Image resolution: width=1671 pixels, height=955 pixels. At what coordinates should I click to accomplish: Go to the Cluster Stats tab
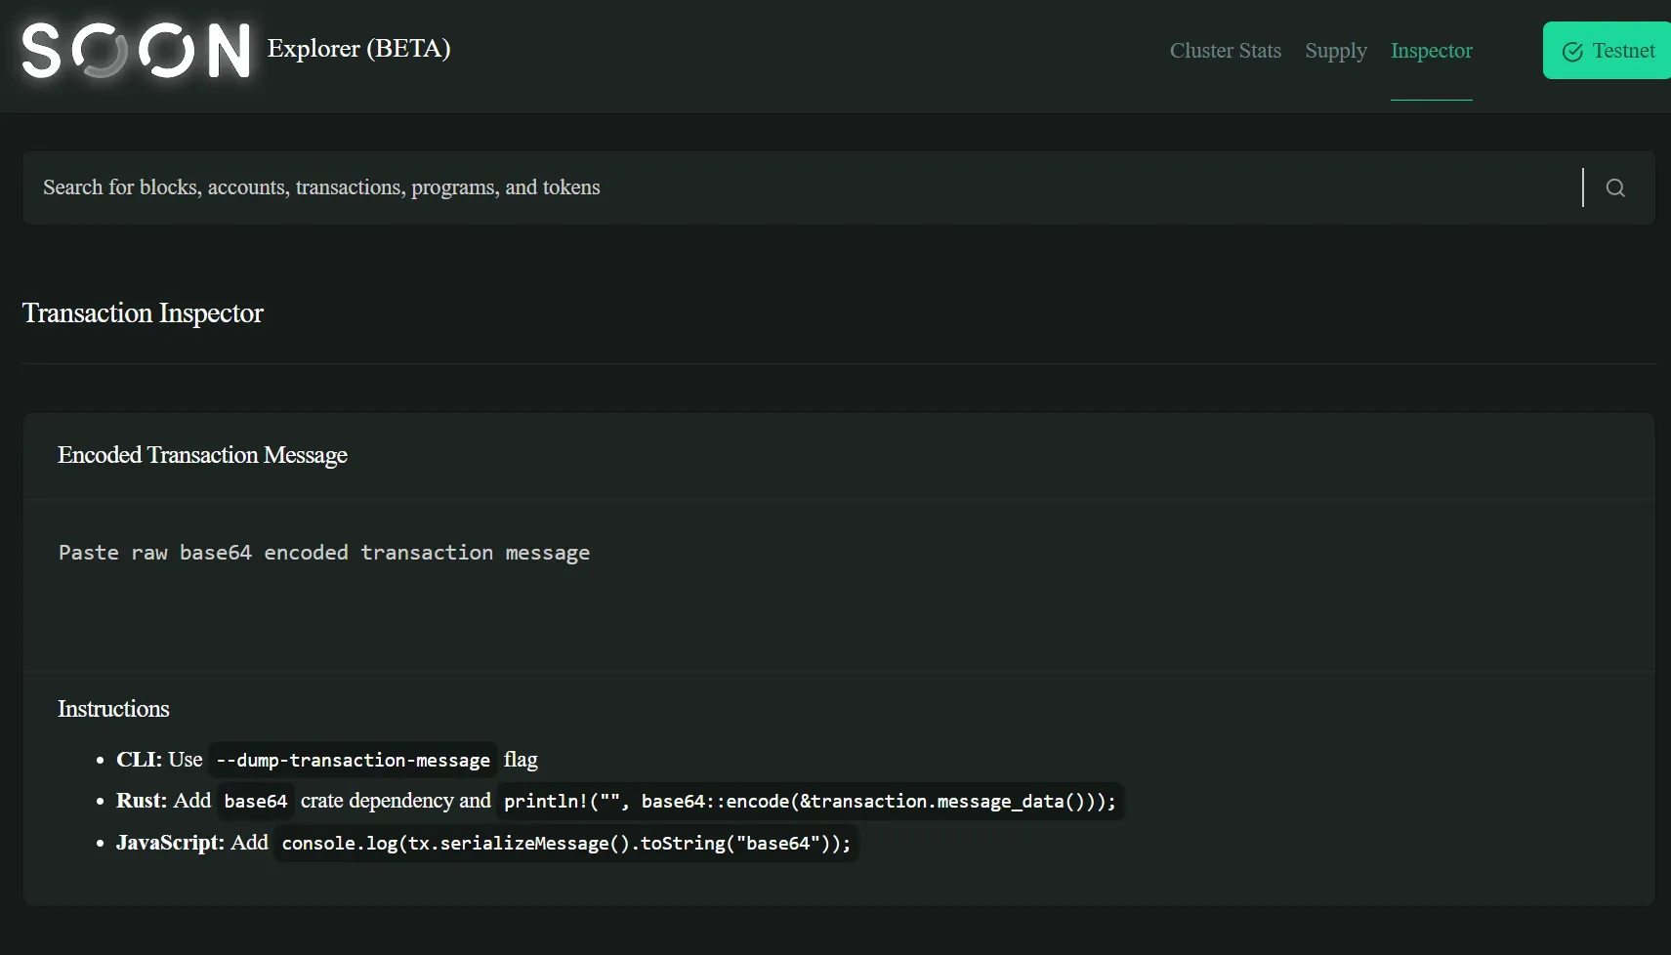1225,51
